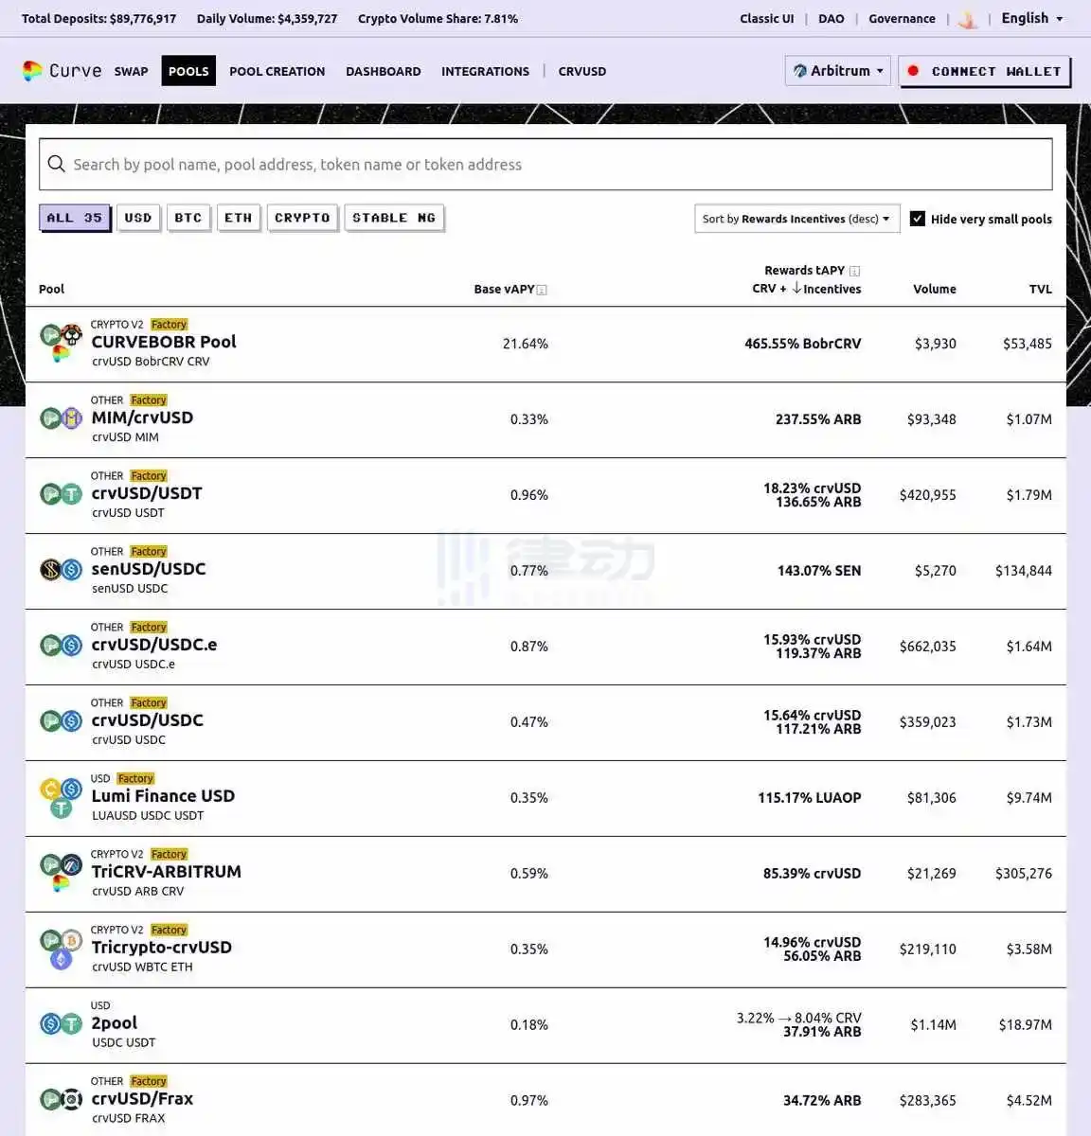Select the CRYPTO pool filter
This screenshot has width=1091, height=1136.
point(302,218)
